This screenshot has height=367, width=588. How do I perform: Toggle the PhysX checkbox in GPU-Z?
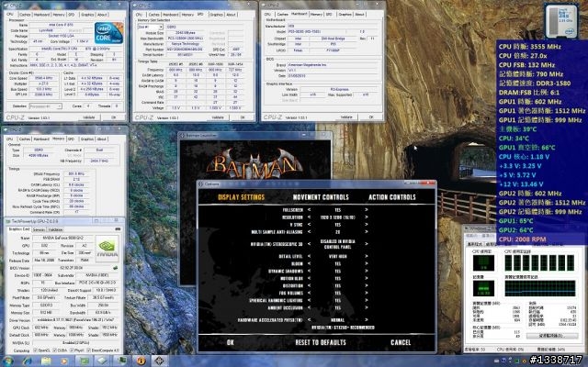[72, 350]
